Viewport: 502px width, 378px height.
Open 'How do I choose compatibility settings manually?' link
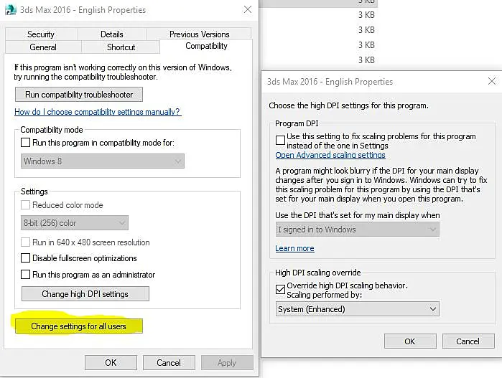pos(98,112)
